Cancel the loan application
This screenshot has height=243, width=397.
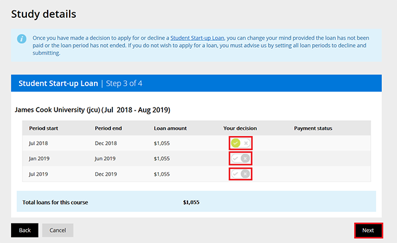point(58,230)
